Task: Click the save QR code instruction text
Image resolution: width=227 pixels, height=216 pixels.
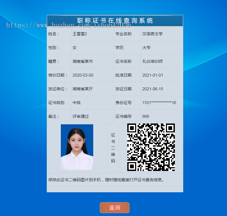Action: pyautogui.click(x=106, y=180)
